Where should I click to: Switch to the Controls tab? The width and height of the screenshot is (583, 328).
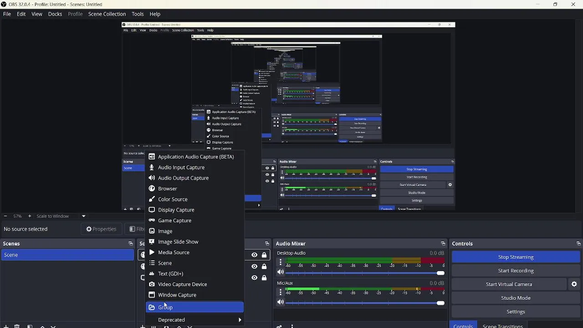click(463, 325)
